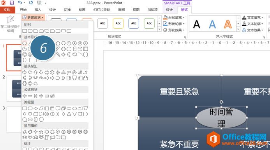The width and height of the screenshot is (270, 150).
Task: Open the 文本填充 dropdown
Action: (252, 17)
